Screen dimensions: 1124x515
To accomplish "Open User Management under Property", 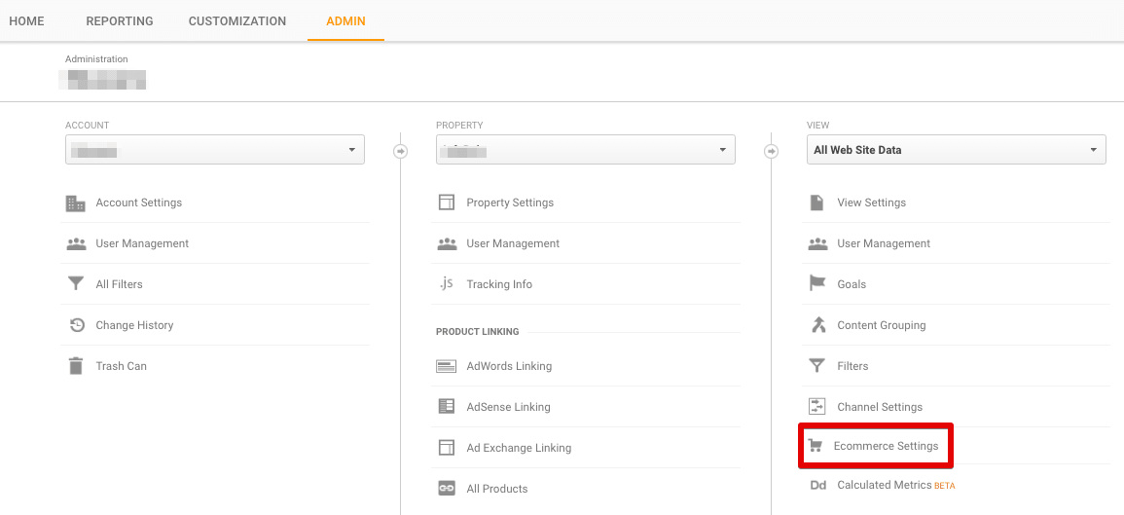I will [x=513, y=244].
